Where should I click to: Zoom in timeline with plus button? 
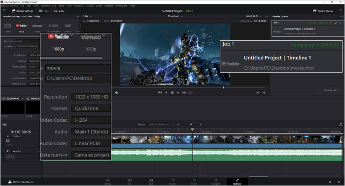[201, 125]
